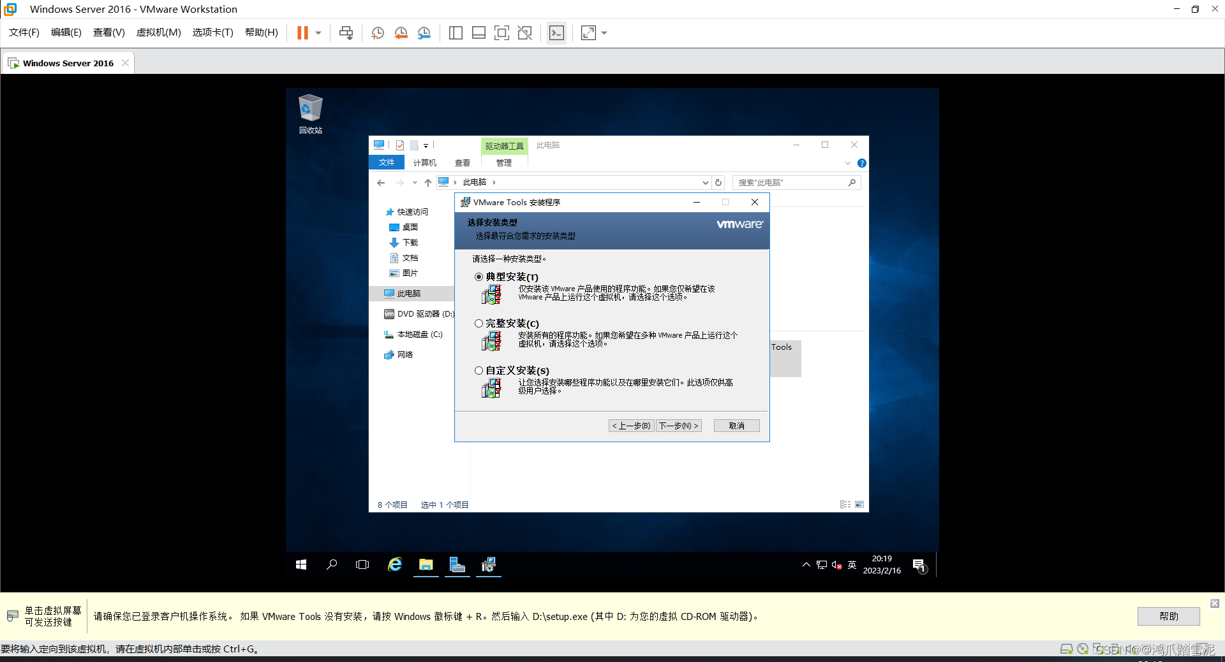Expand the Explorer ribbon chevron
Screen dimensions: 1225x662
pos(848,163)
